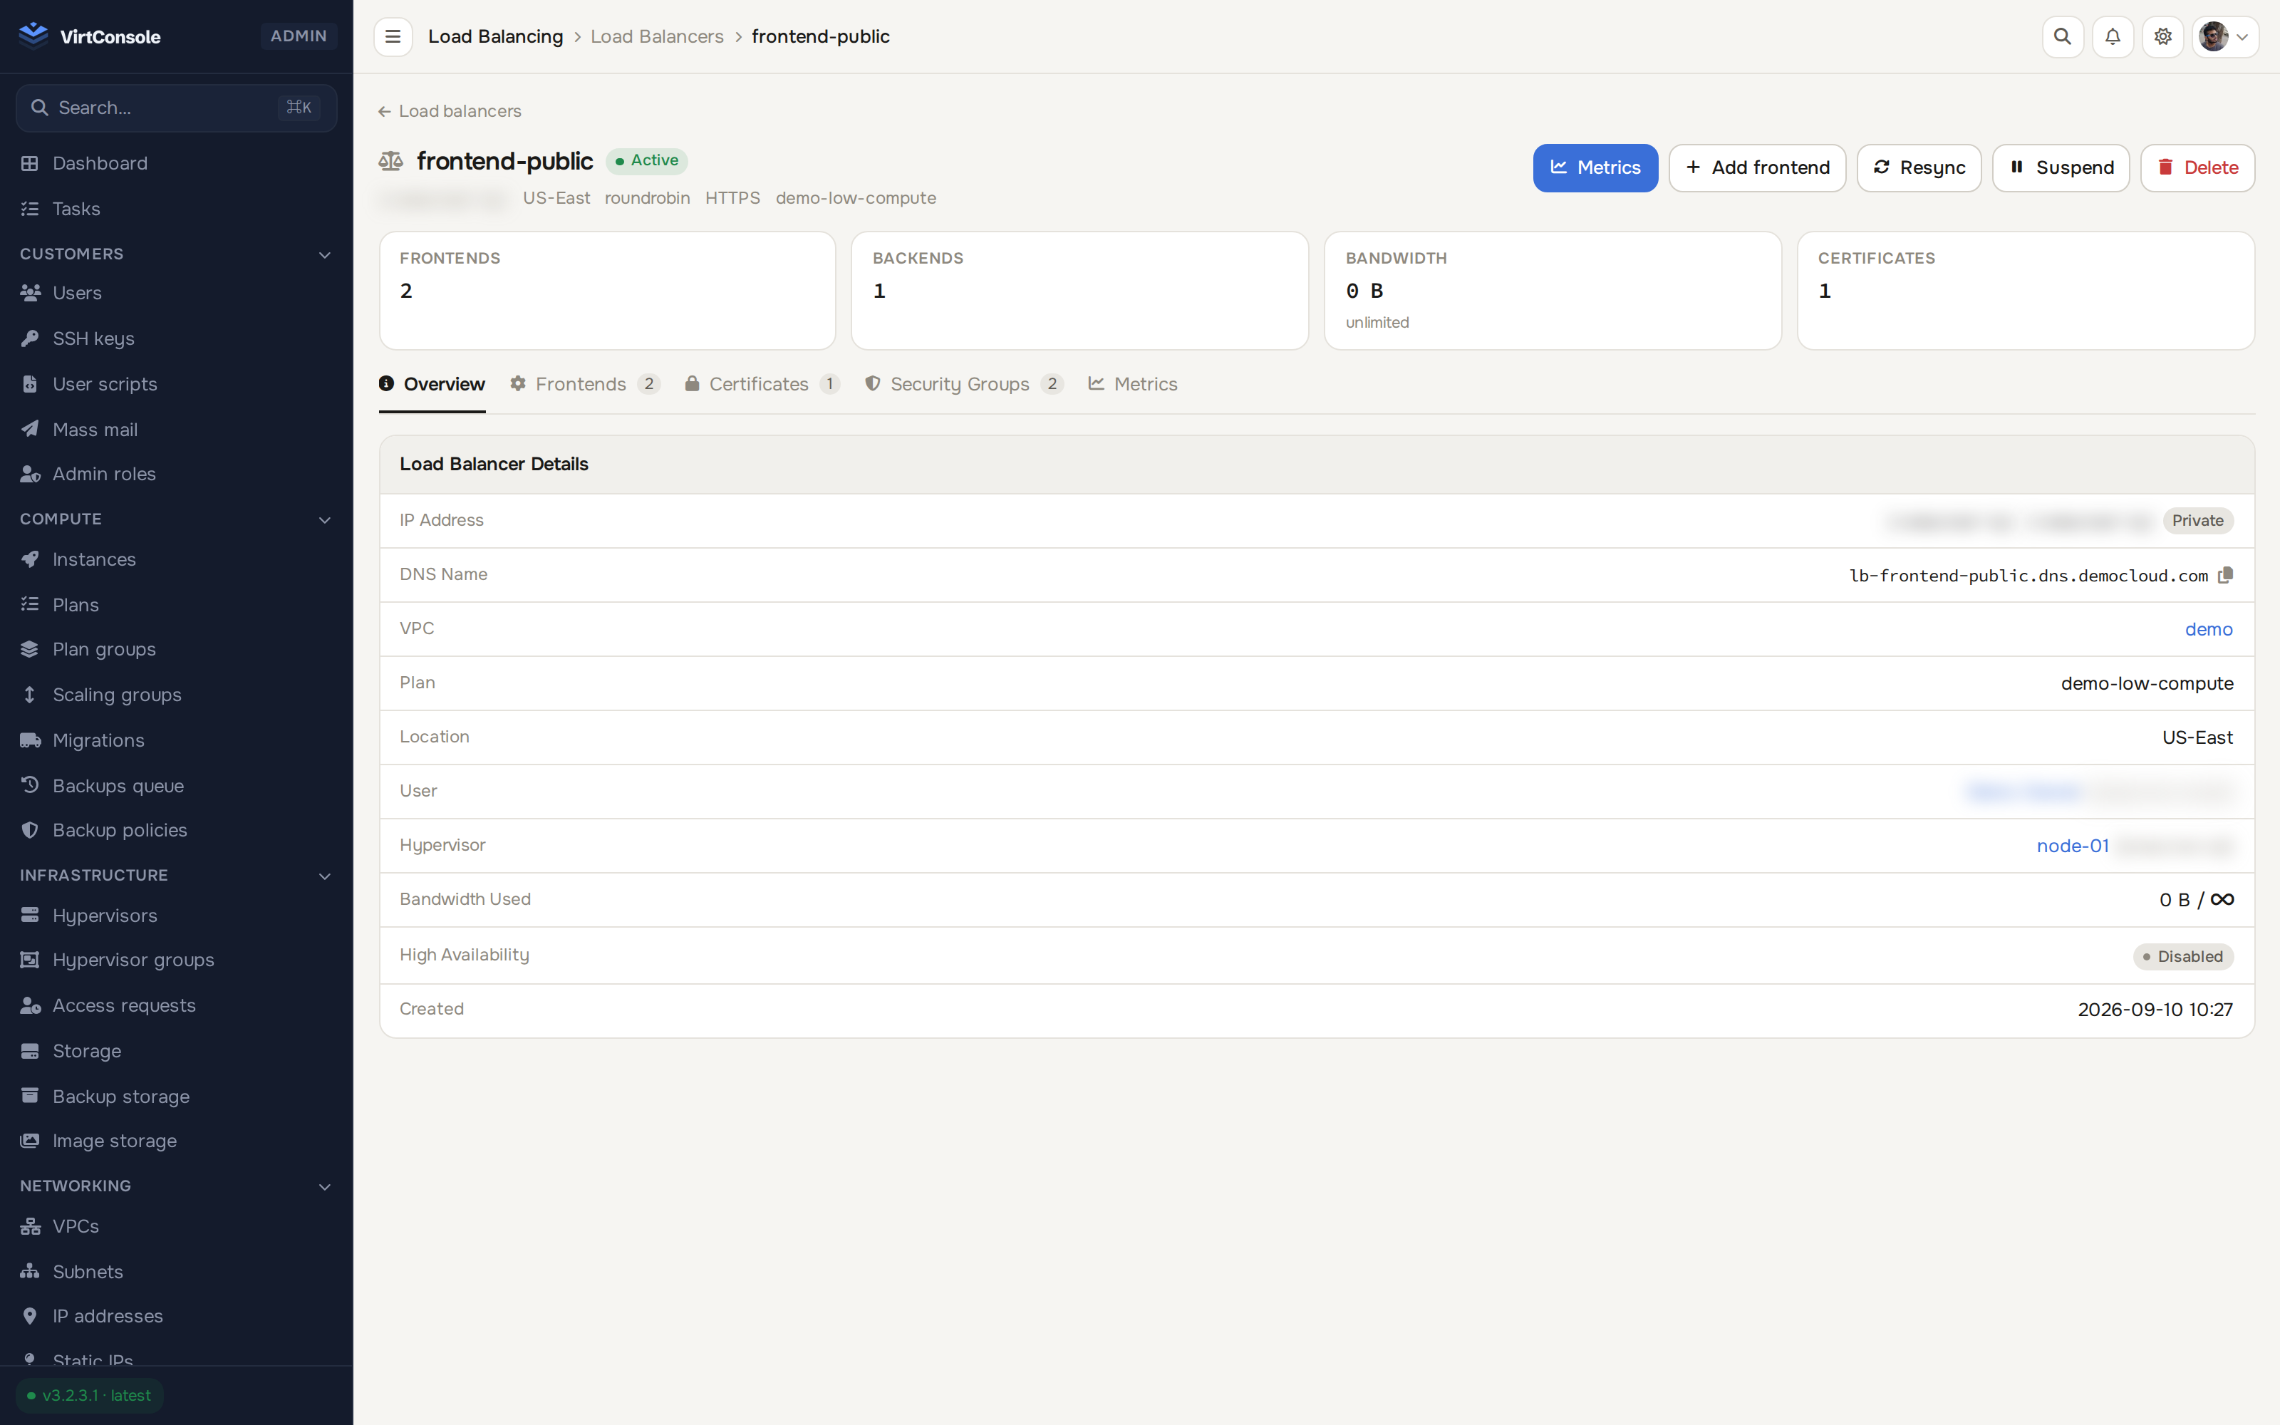This screenshot has height=1425, width=2280.
Task: Open the user avatar dropdown menu
Action: pos(2224,37)
